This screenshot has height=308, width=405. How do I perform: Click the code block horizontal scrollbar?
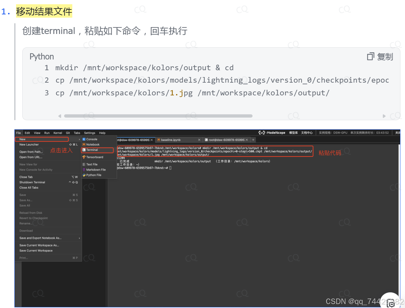(158, 116)
